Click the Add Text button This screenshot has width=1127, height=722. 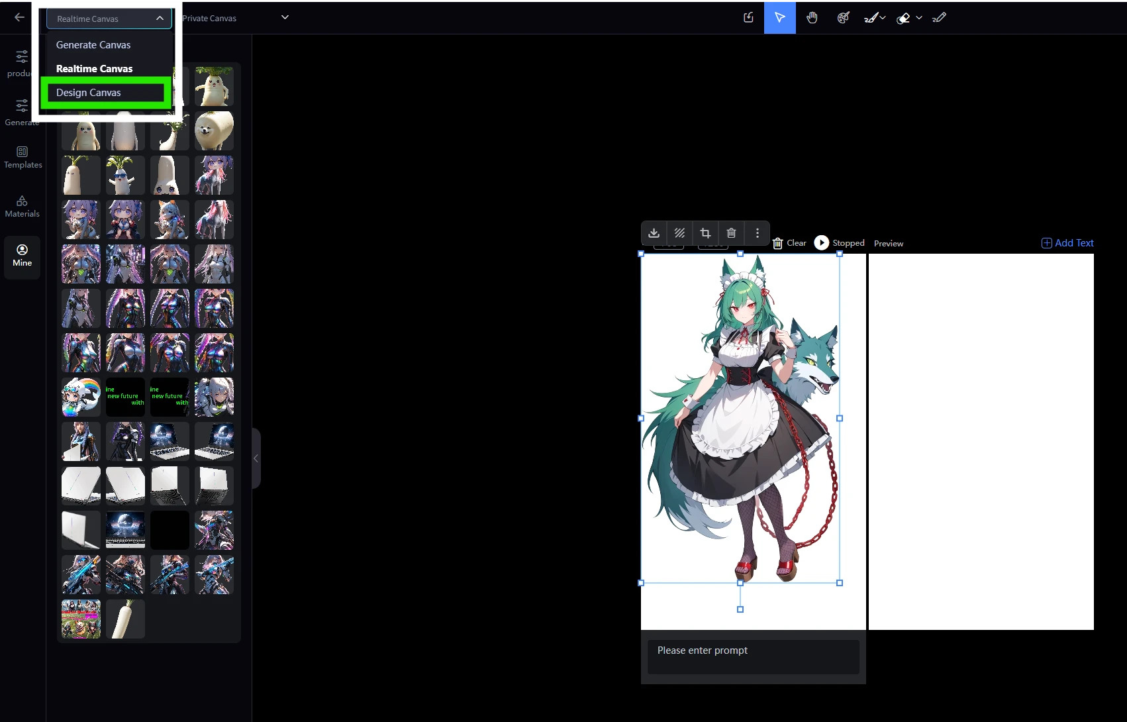click(x=1067, y=243)
